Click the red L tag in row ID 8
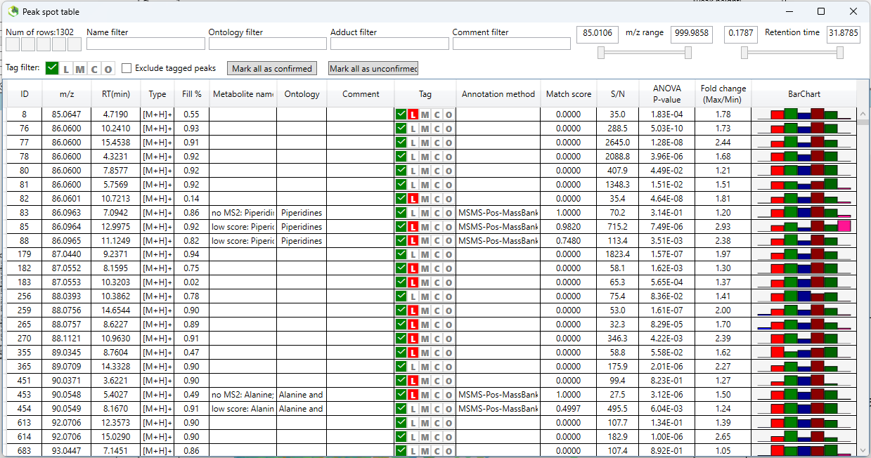Screen dimensions: 871x458 point(413,115)
